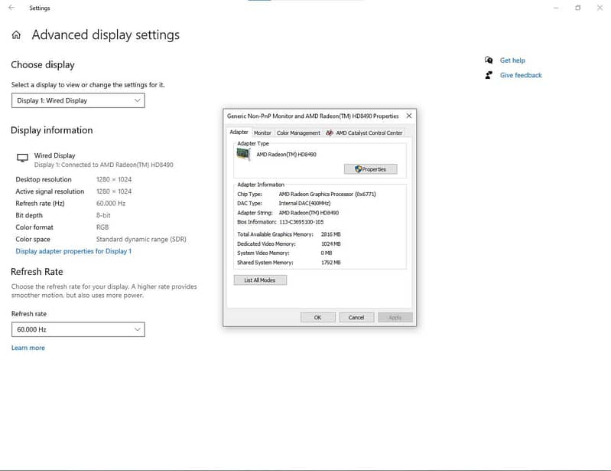The width and height of the screenshot is (611, 471).
Task: Click the 60.000 Hz refresh rate value
Action: [111, 203]
